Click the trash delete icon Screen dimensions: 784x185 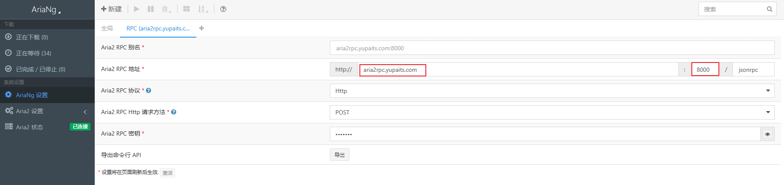pos(166,9)
